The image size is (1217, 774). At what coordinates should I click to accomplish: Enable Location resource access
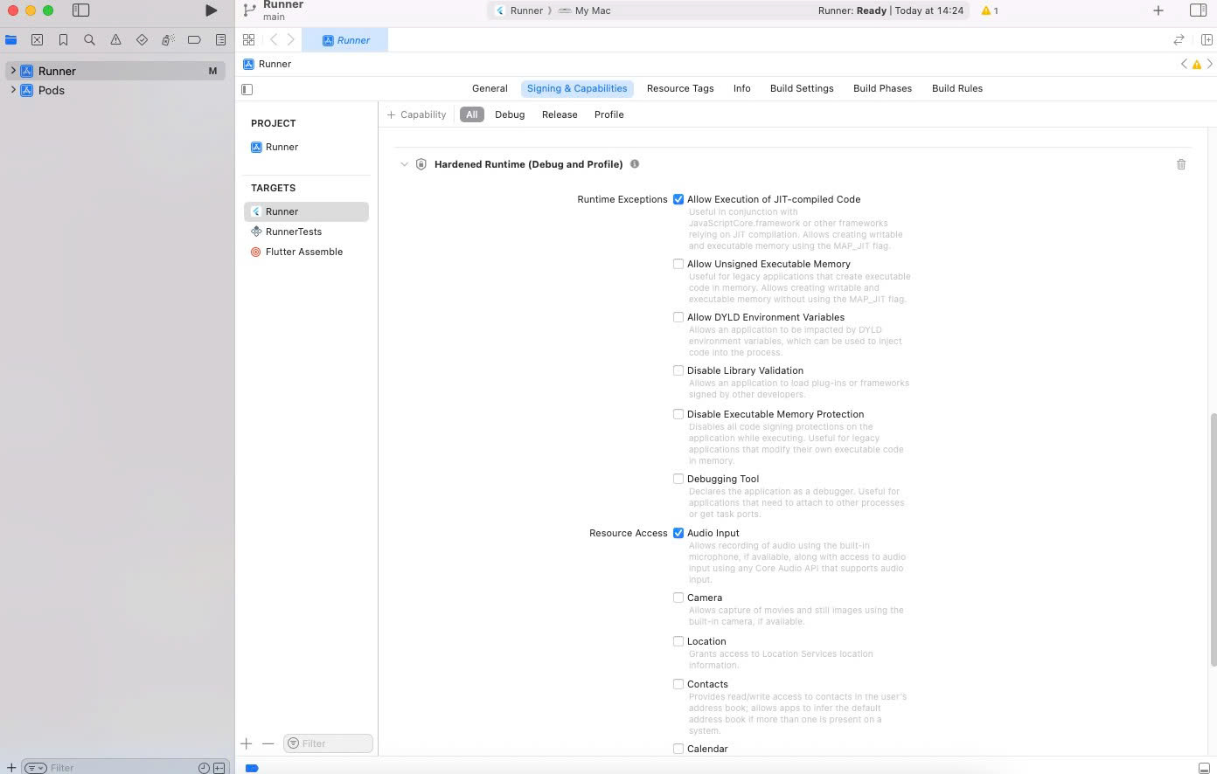pos(678,641)
